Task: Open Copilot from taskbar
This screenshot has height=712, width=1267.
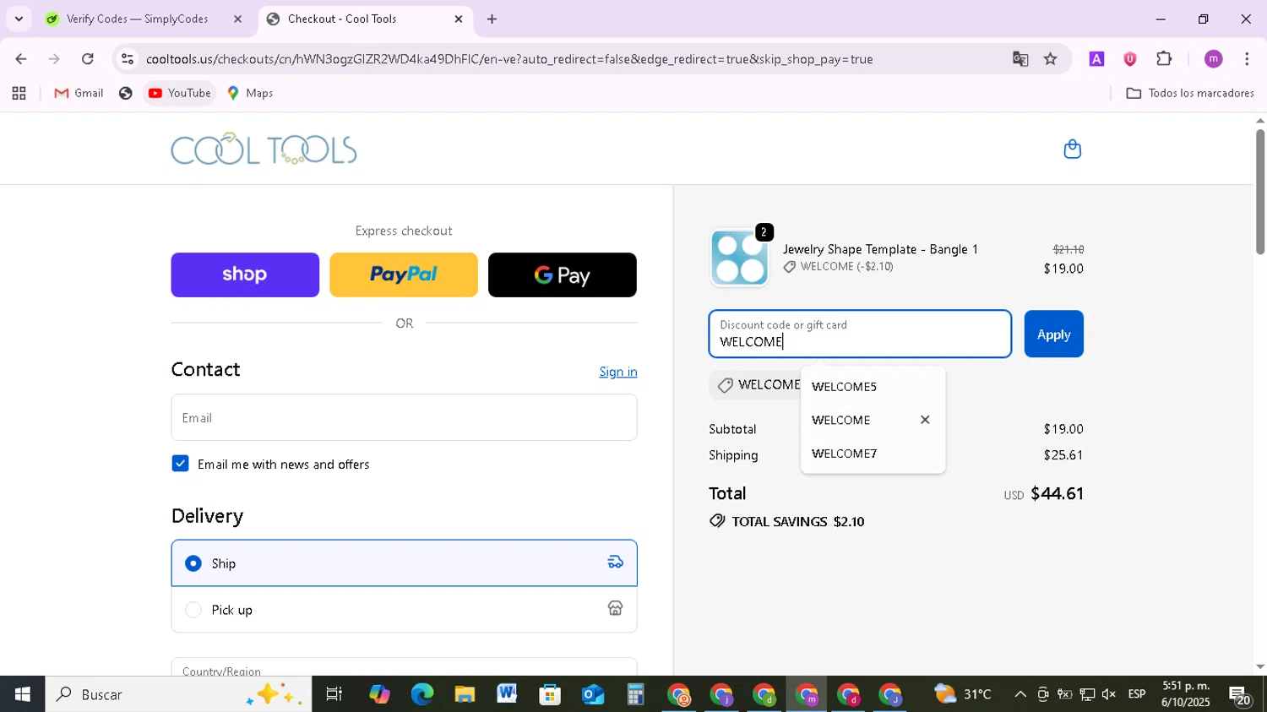Action: 379,694
